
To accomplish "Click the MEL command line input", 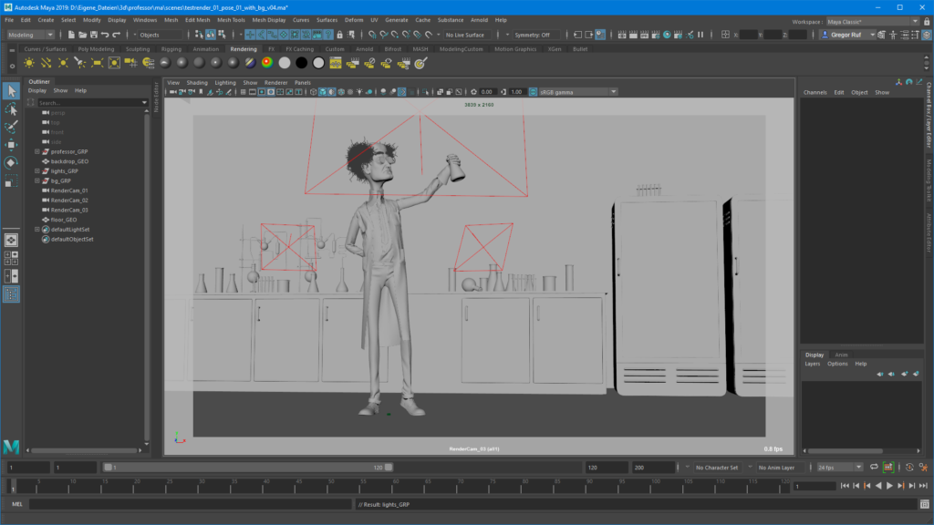I will click(190, 505).
